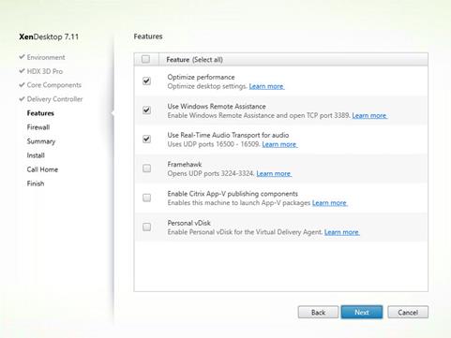Click the Environment checkmark icon

pyautogui.click(x=22, y=57)
